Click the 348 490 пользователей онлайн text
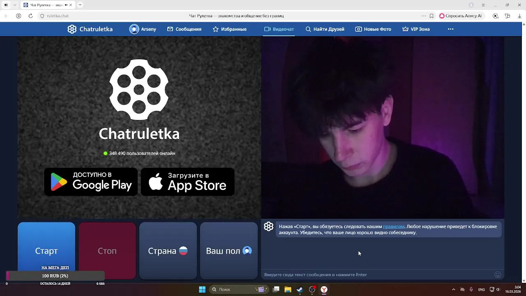526x296 pixels. (142, 153)
